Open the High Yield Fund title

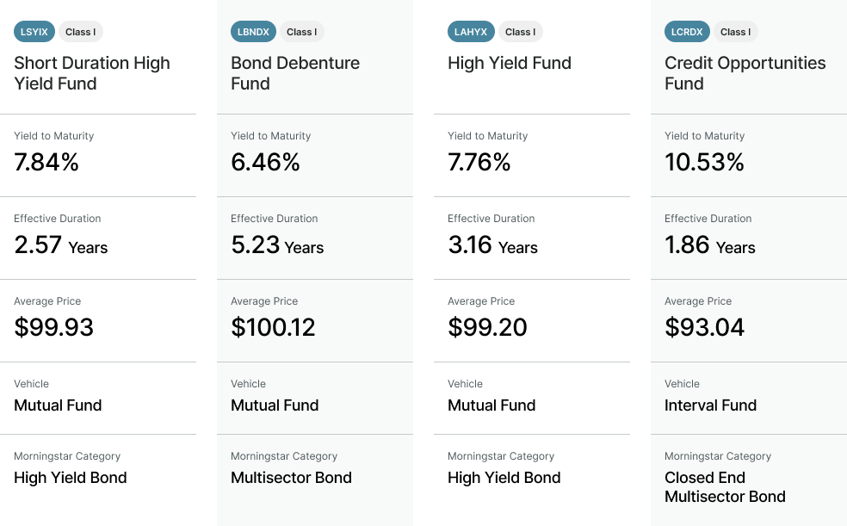point(509,63)
